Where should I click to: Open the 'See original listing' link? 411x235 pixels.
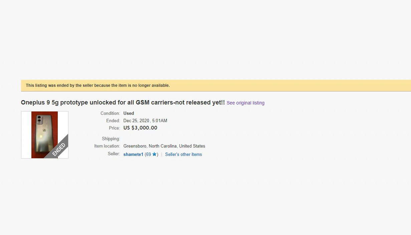click(x=245, y=103)
